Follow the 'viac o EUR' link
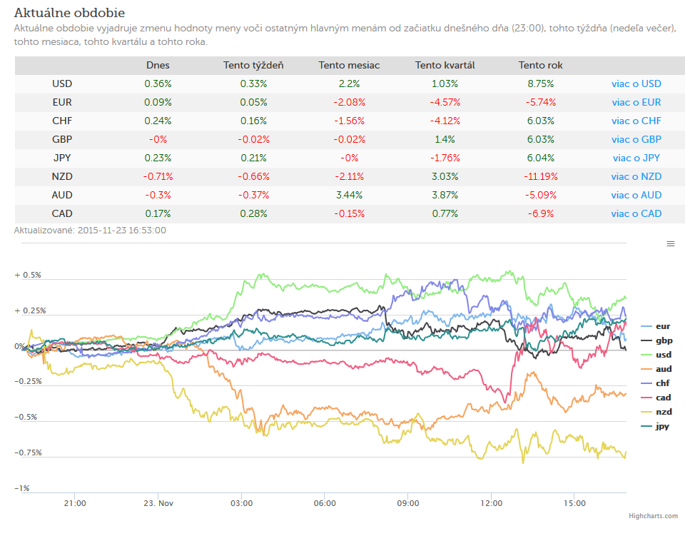This screenshot has height=546, width=700. [x=636, y=102]
